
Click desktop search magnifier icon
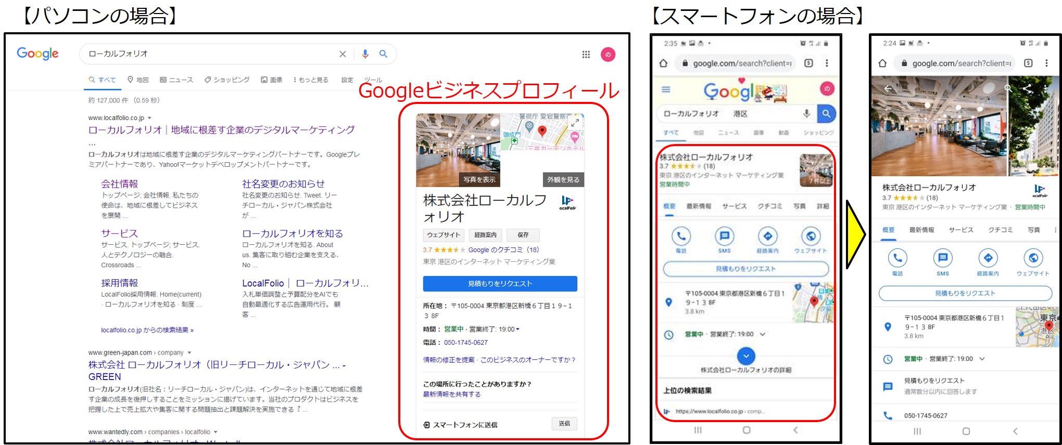click(x=383, y=54)
